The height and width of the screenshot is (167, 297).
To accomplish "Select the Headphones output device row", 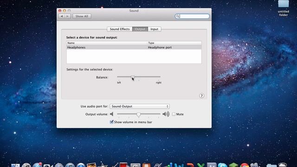I will point(134,47).
